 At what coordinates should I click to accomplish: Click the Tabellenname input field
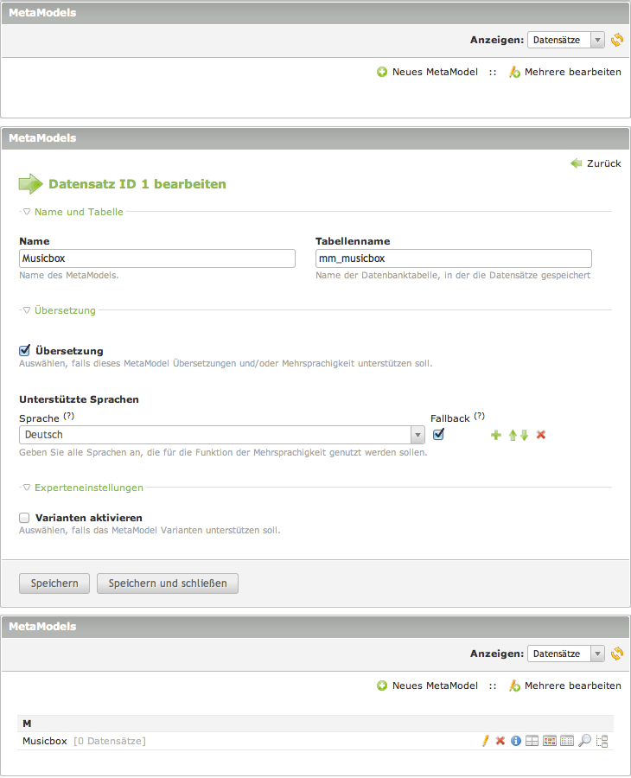pos(454,258)
